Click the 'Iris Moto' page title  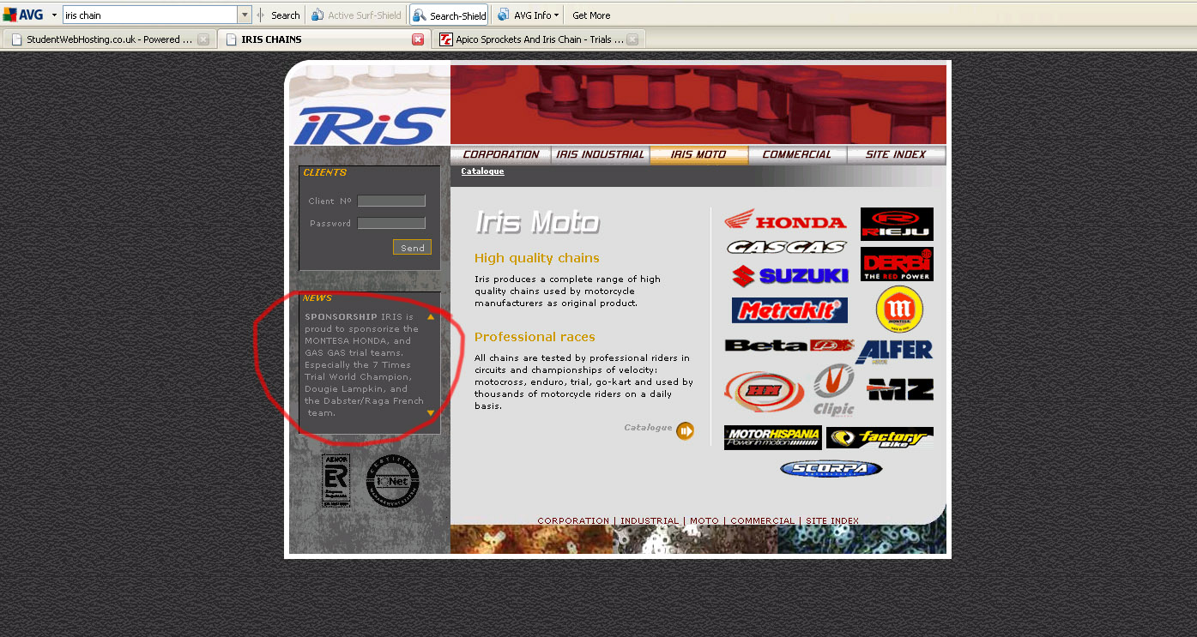pyautogui.click(x=537, y=222)
